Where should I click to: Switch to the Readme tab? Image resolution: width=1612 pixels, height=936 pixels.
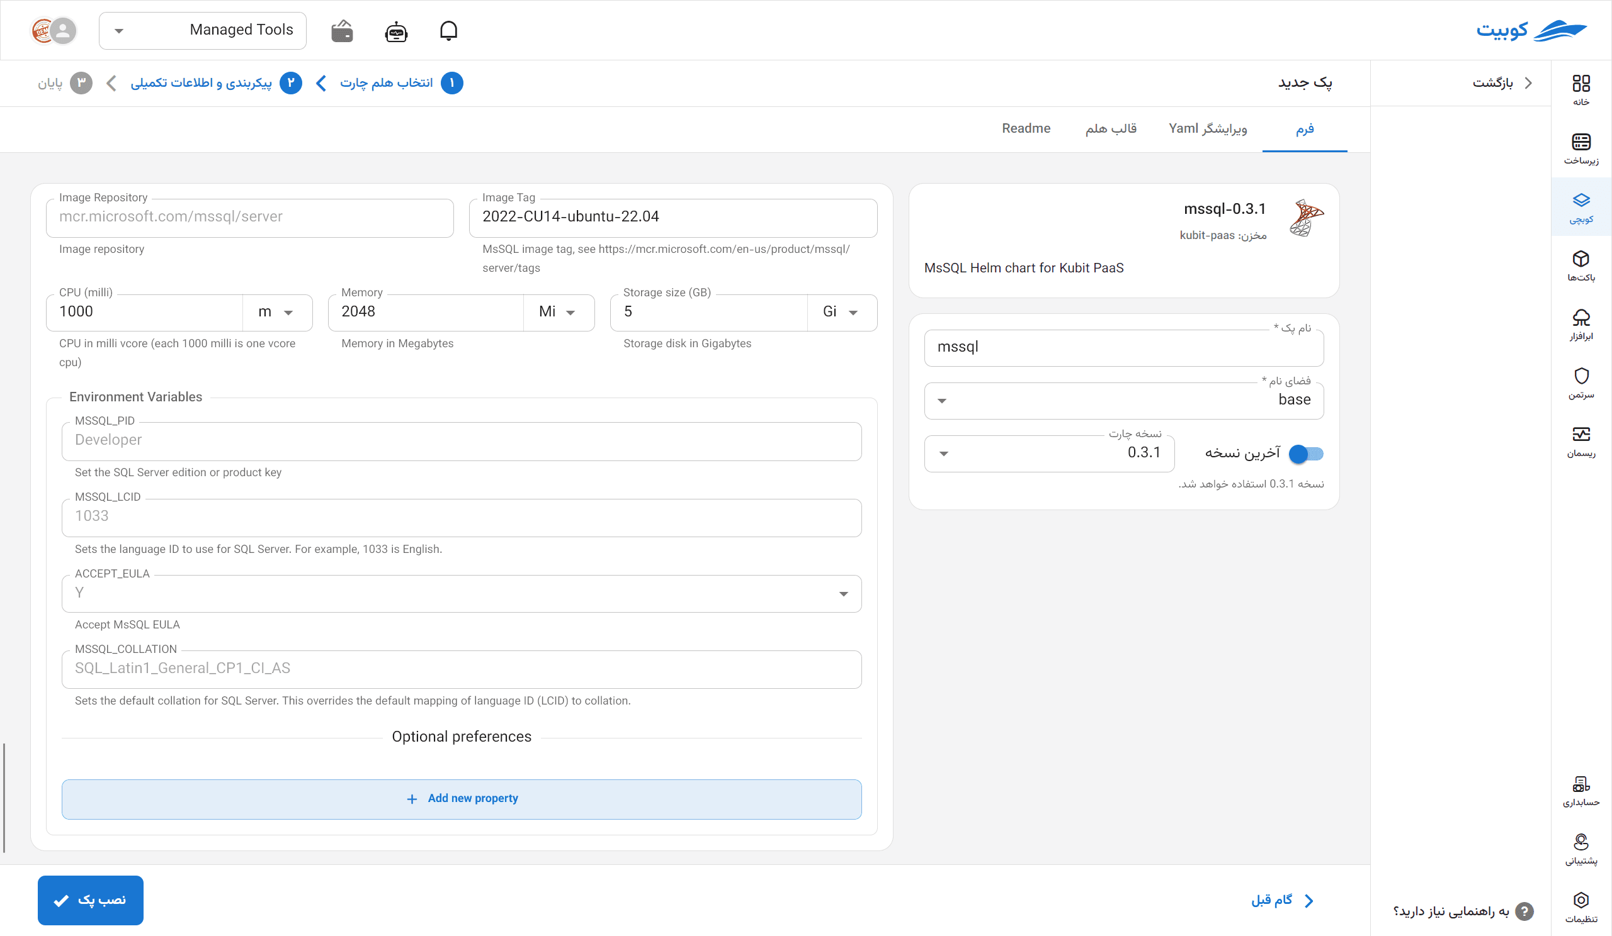(1026, 128)
